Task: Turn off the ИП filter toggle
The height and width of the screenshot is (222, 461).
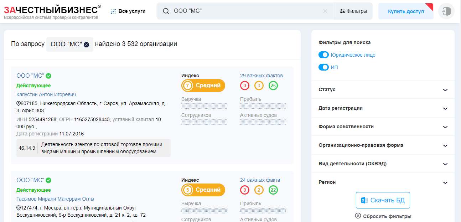Action: click(x=323, y=67)
